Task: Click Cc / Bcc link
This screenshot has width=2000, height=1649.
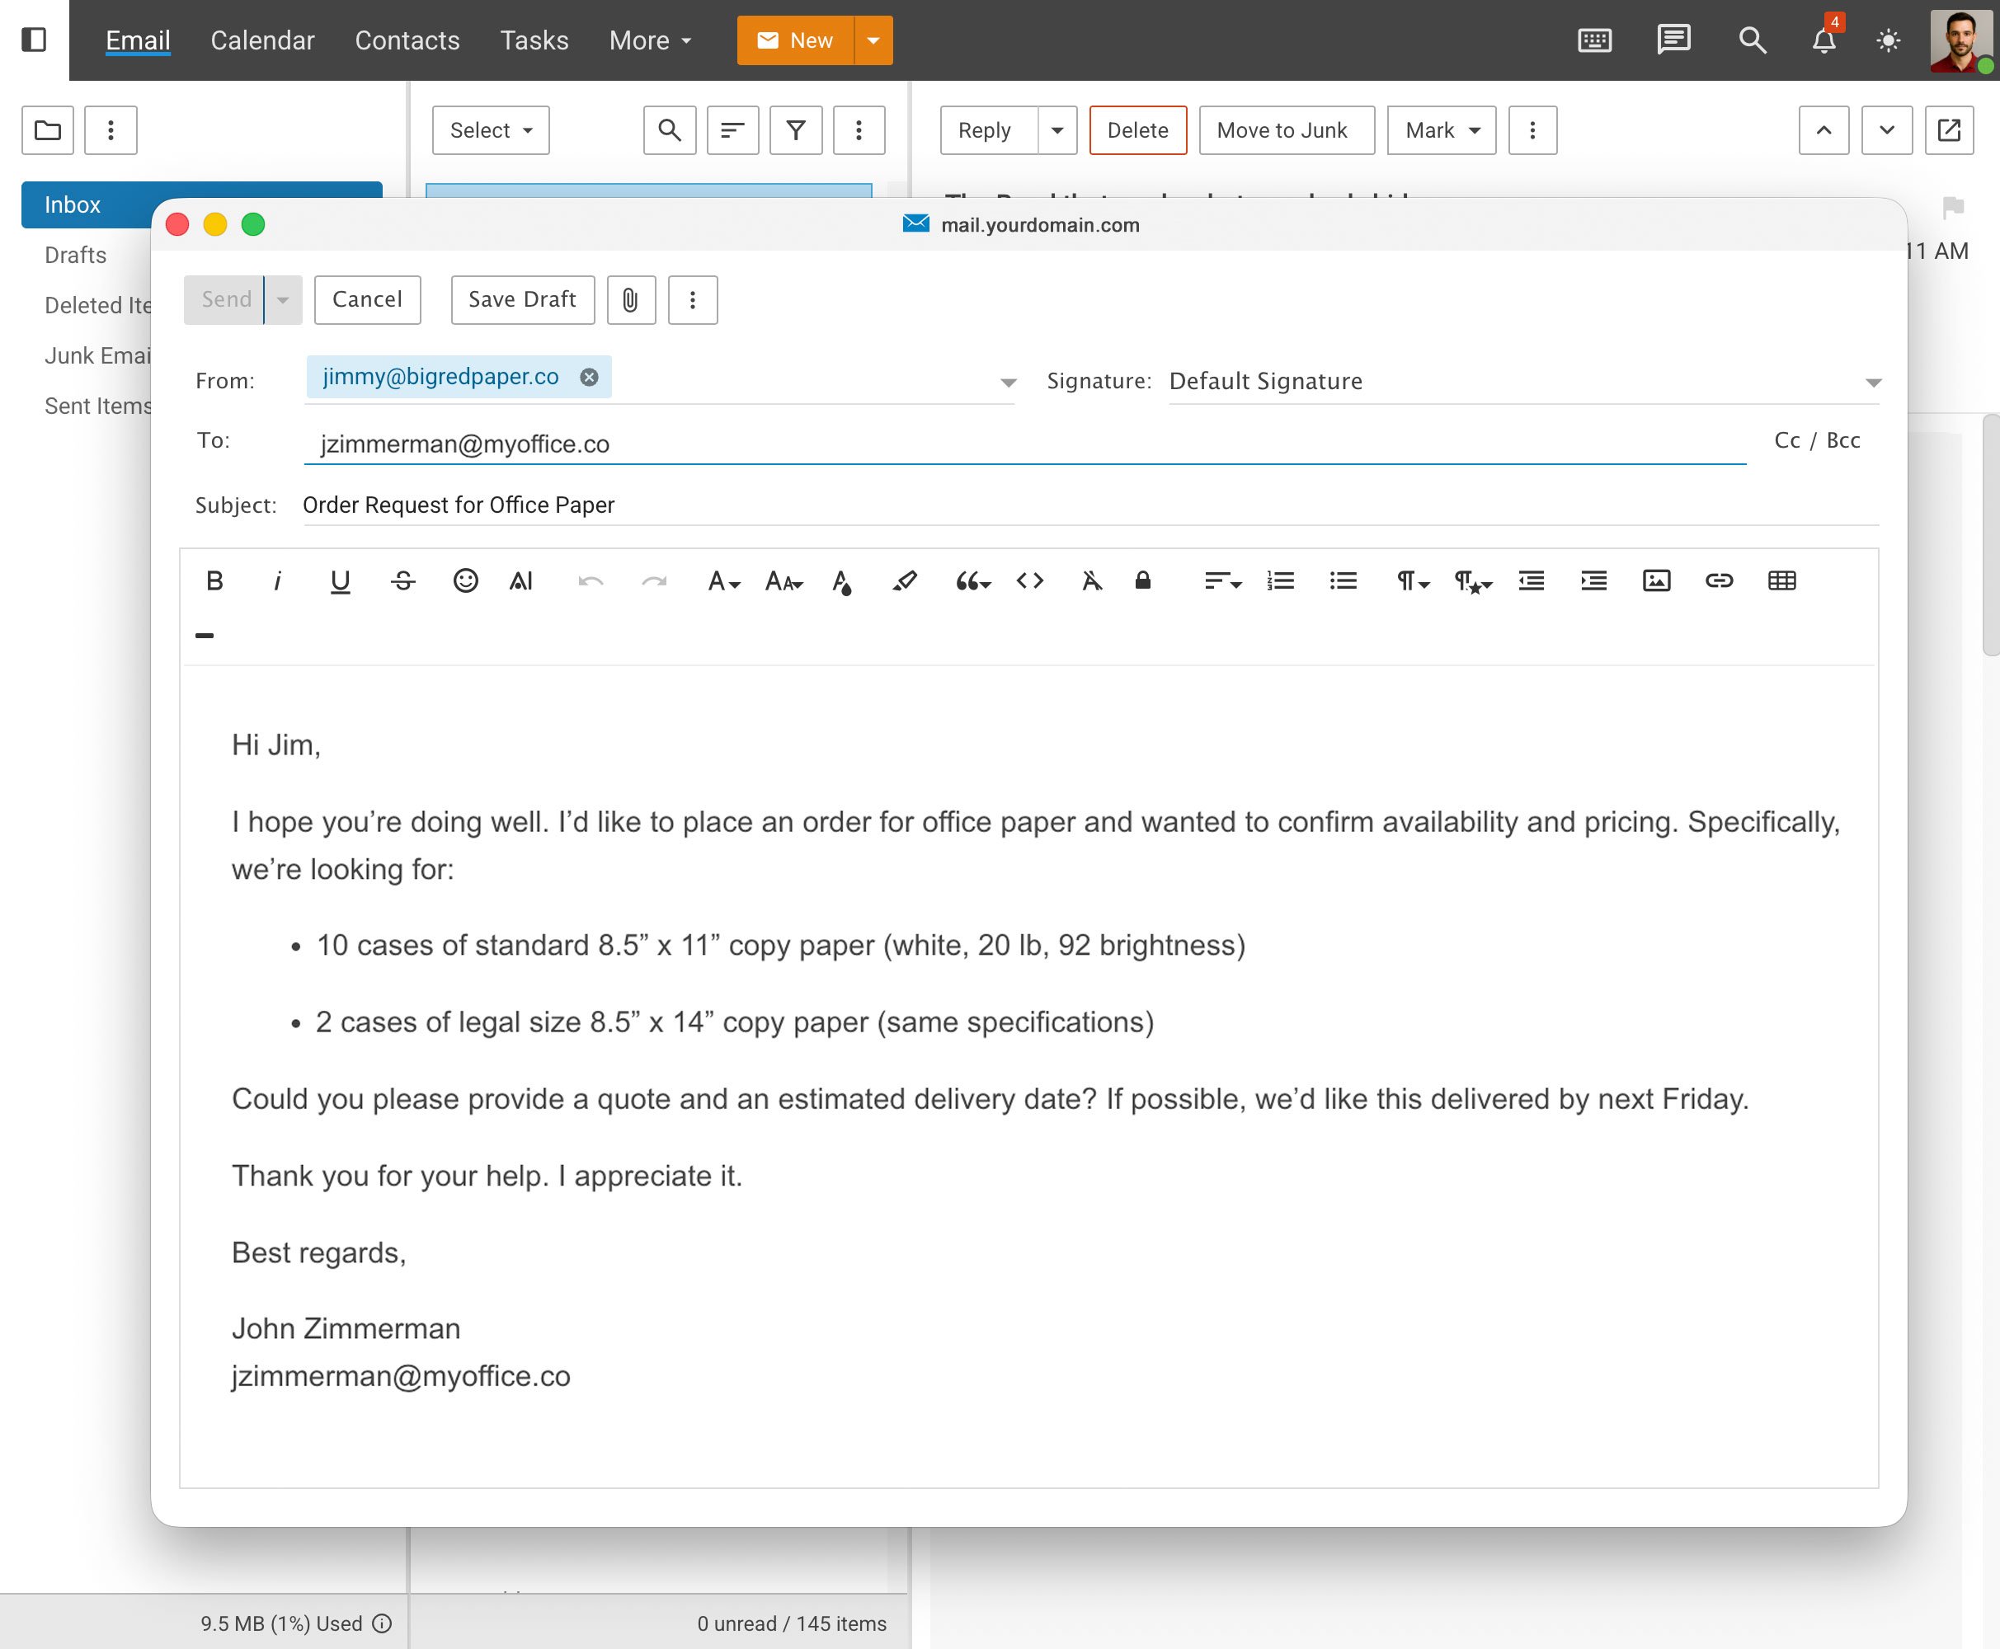Action: (1816, 441)
